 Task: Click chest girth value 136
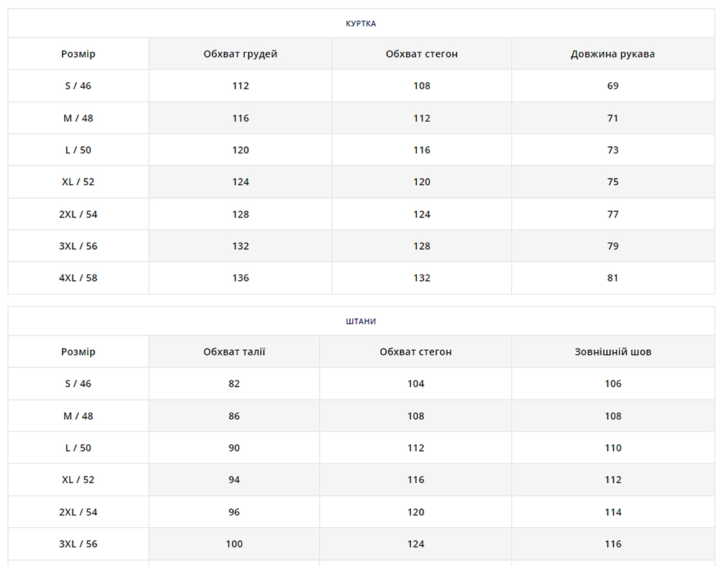pyautogui.click(x=240, y=278)
